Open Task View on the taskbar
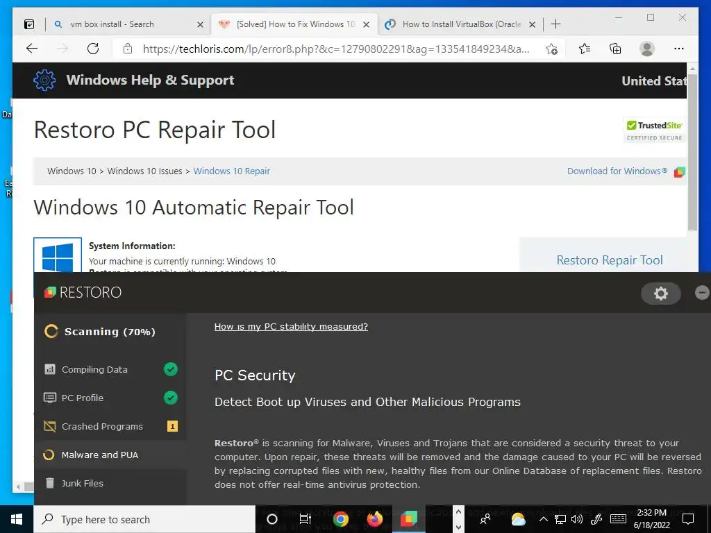The image size is (711, 533). (x=306, y=519)
